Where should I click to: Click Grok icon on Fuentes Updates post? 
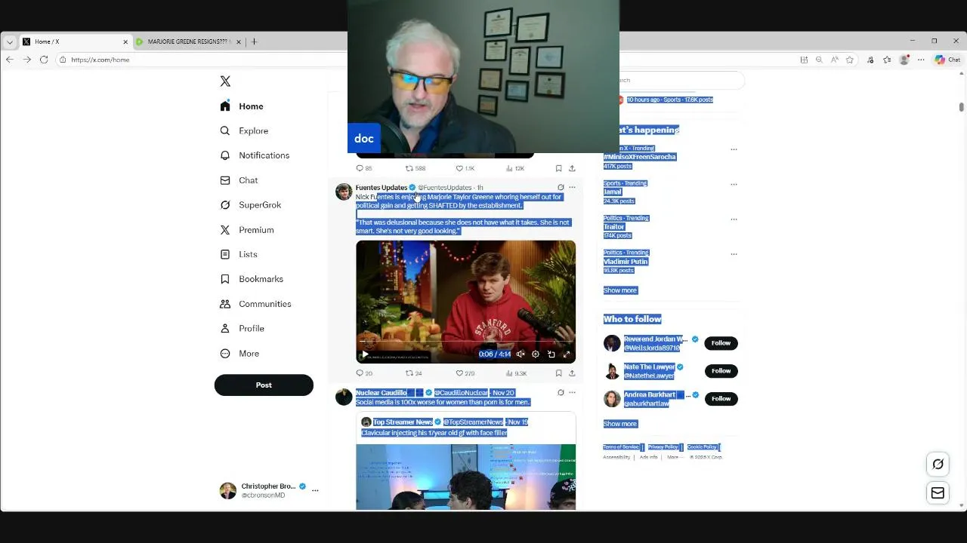[561, 188]
